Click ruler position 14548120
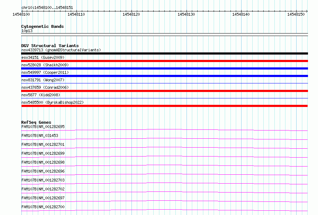This screenshot has height=215, width=318. 131,14
